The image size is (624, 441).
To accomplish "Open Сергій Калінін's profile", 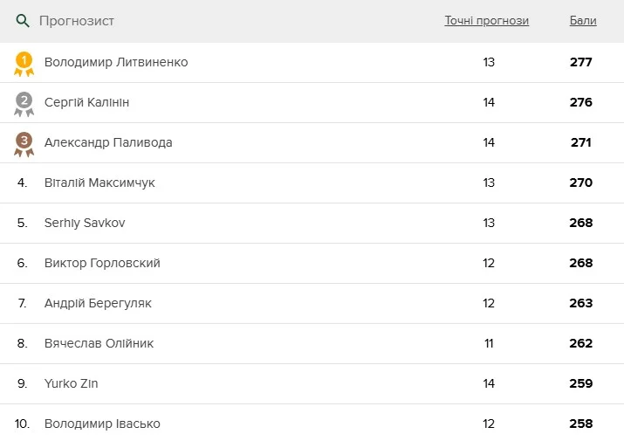I will pyautogui.click(x=87, y=103).
